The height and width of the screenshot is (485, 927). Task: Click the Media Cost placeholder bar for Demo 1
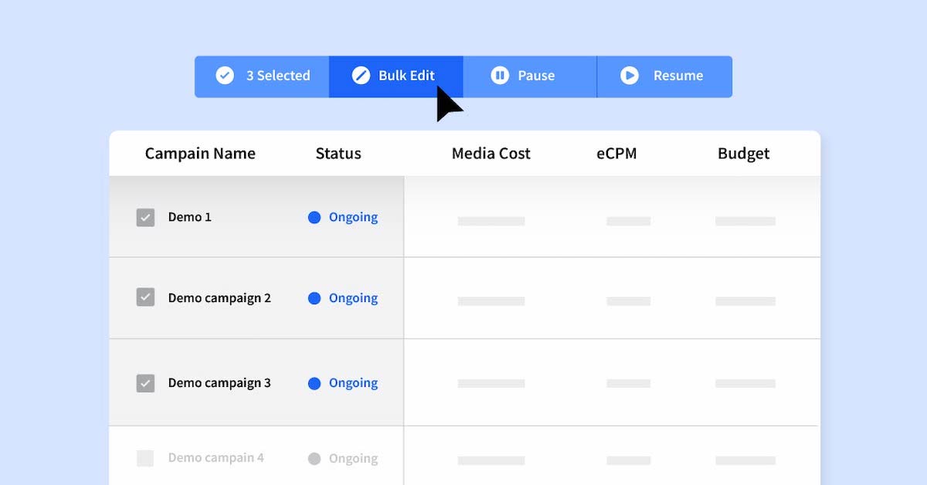coord(492,220)
